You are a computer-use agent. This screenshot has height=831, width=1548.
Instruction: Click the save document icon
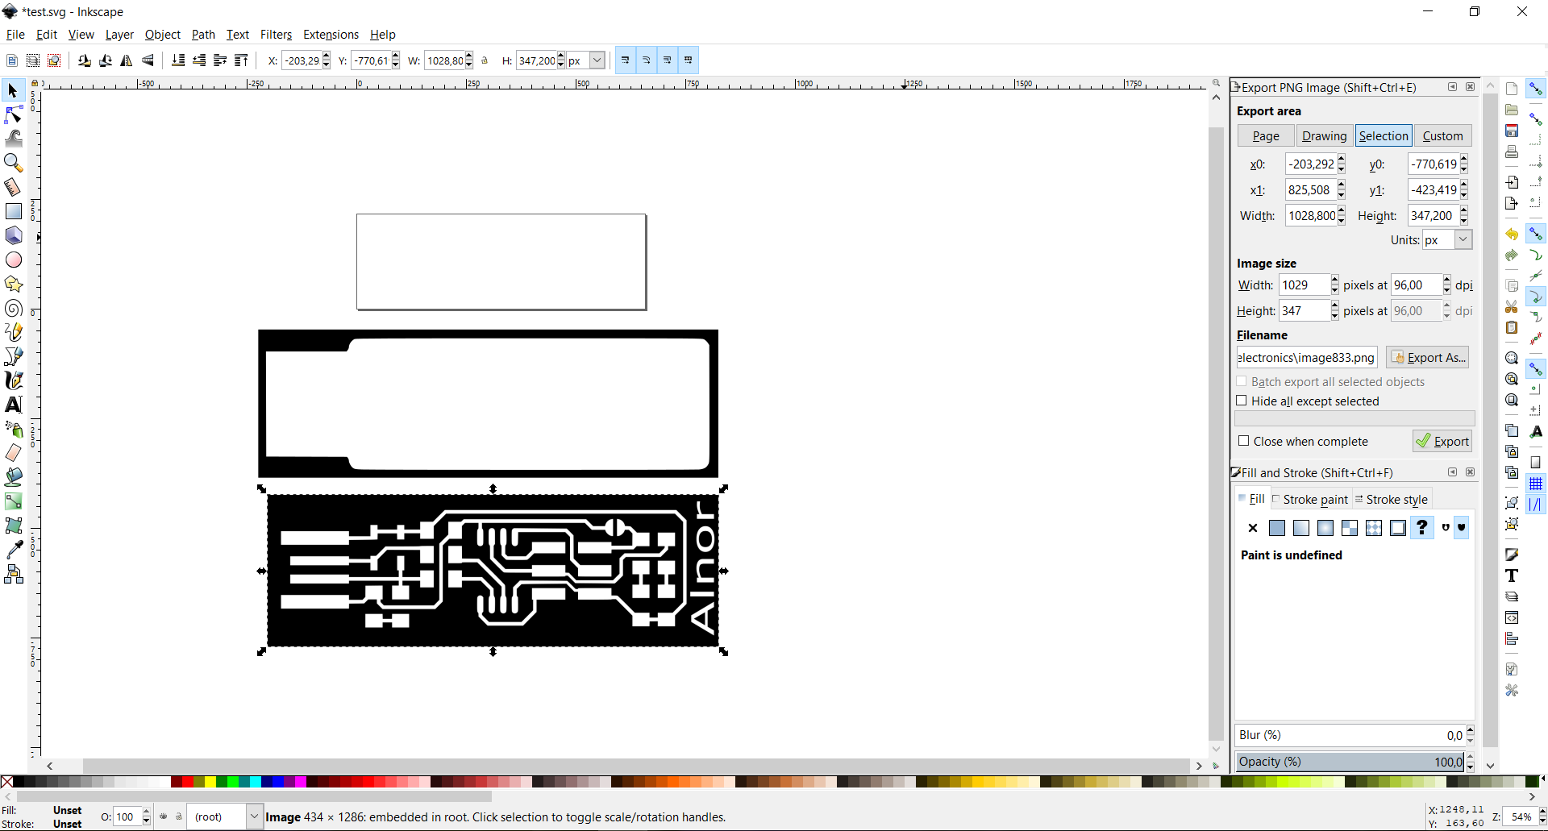1512,131
